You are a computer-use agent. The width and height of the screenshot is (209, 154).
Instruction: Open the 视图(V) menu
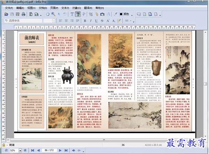pyautogui.click(x=31, y=8)
